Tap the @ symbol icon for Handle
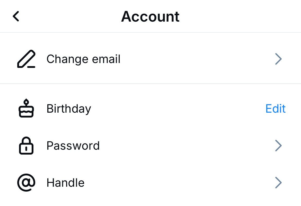 [25, 183]
